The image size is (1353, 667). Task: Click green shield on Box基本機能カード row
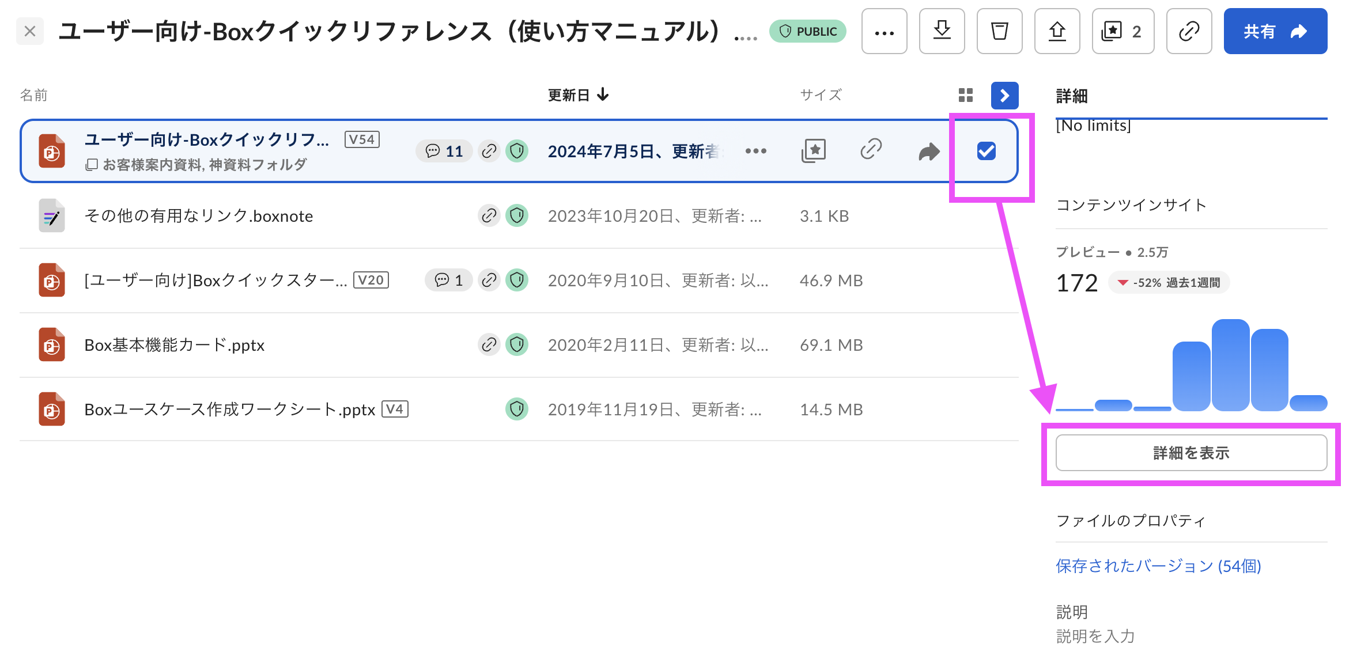517,344
